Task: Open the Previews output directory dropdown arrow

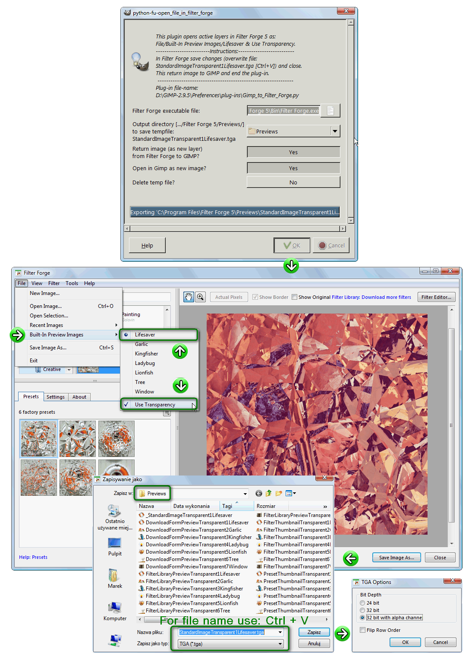Action: pyautogui.click(x=335, y=131)
